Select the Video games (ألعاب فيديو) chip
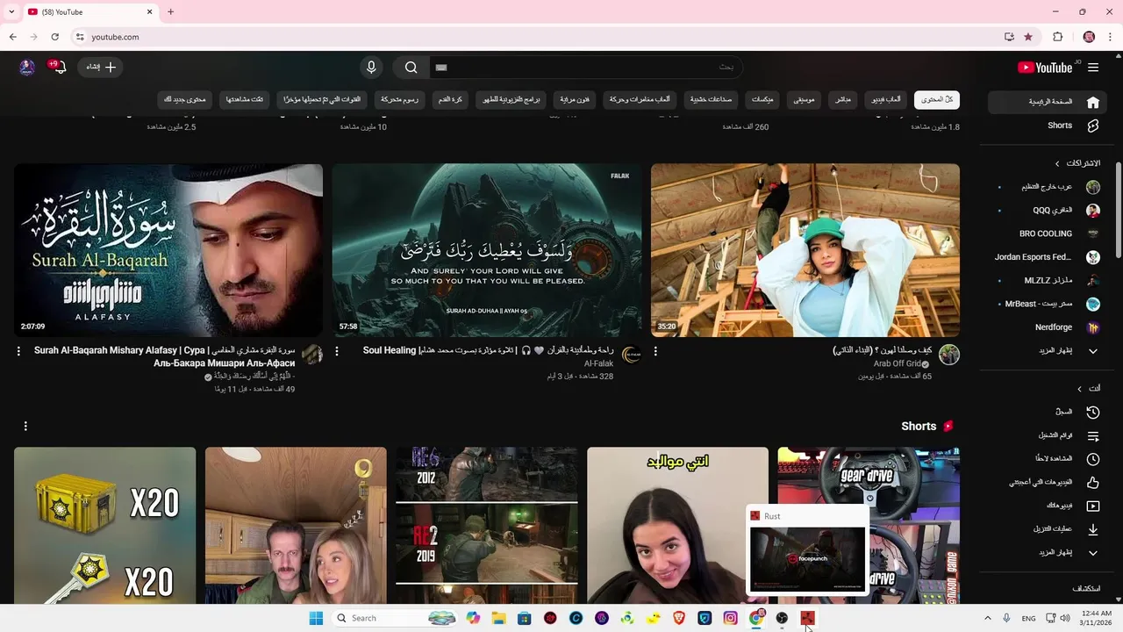Screen dimensions: 1123x632 (885, 100)
